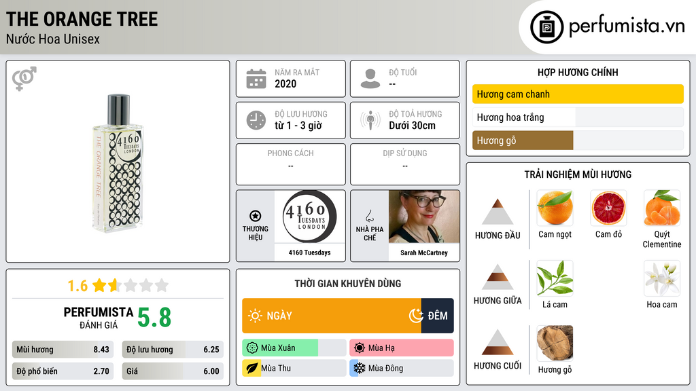Click the Cam đỏ blood orange note image
Viewport: 696px width, 391px height.
[x=608, y=208]
